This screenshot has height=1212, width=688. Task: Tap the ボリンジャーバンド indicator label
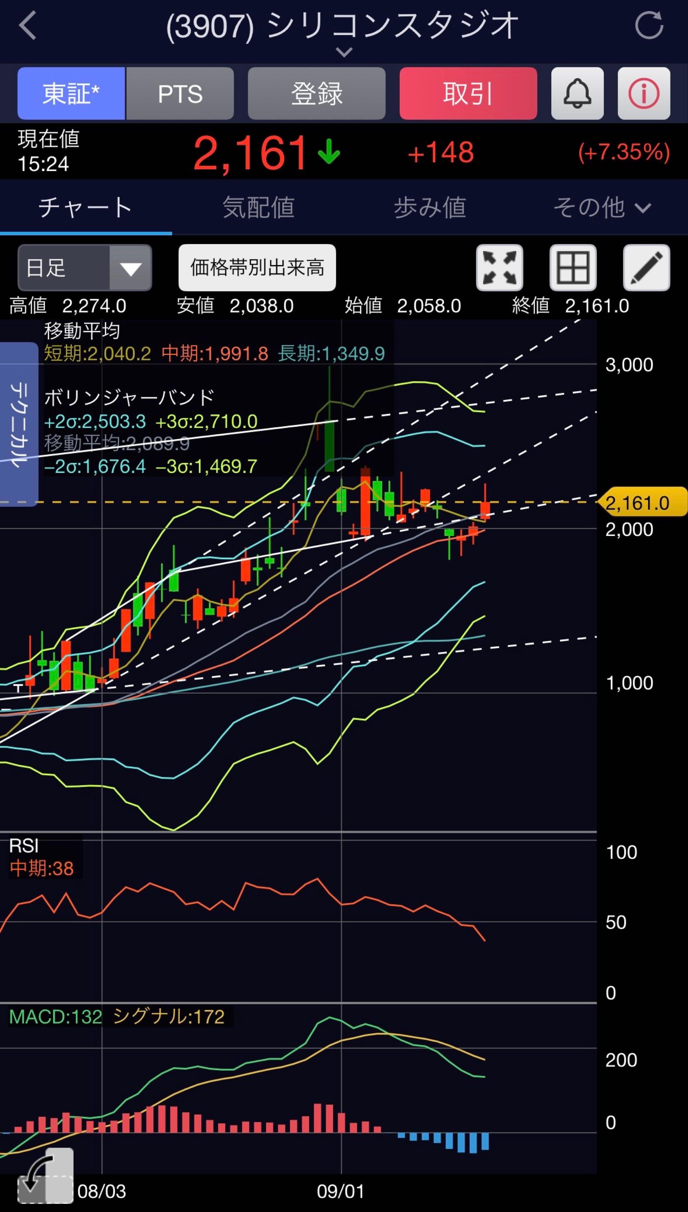tap(130, 398)
